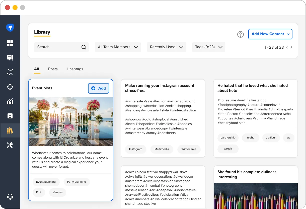Open the SocialPilot home via the logo icon

tap(10, 28)
